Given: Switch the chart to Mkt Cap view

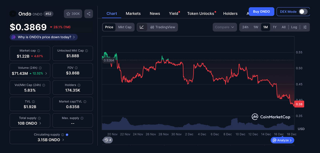Looking at the screenshot, I should coord(125,27).
